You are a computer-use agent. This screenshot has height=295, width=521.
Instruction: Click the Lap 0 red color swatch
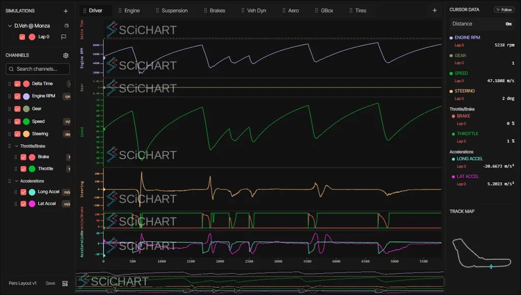click(x=32, y=37)
